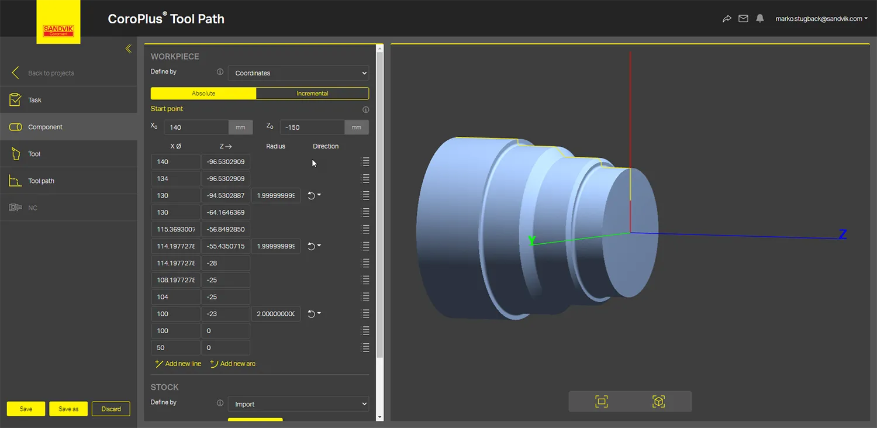Open X0 unit mm selector
This screenshot has width=877, height=428.
click(x=240, y=127)
